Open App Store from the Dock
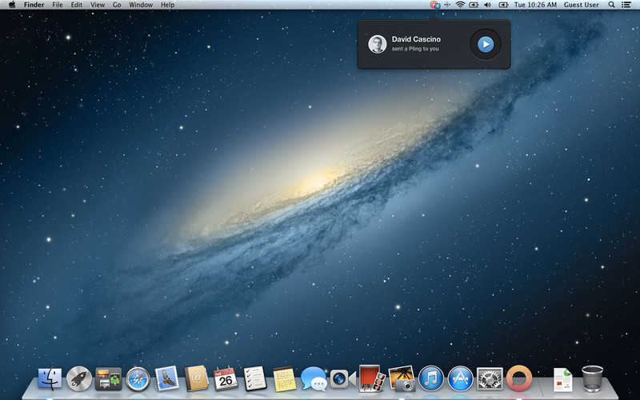Screen dimensions: 640x400 tap(461, 378)
